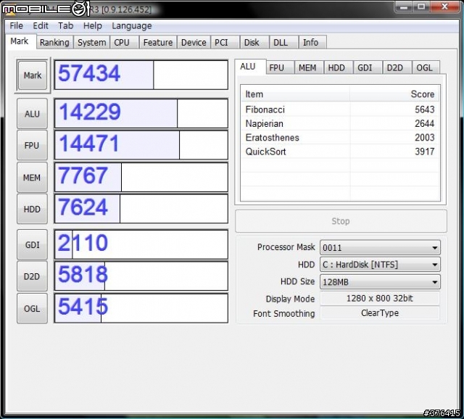Run the OGL benchmark button
The width and height of the screenshot is (464, 419).
pos(32,309)
